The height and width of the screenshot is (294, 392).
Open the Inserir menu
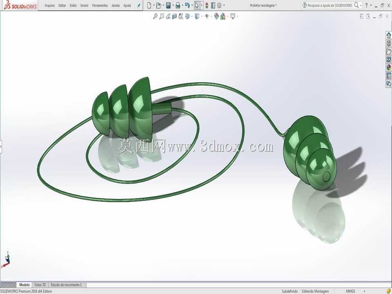(84, 5)
